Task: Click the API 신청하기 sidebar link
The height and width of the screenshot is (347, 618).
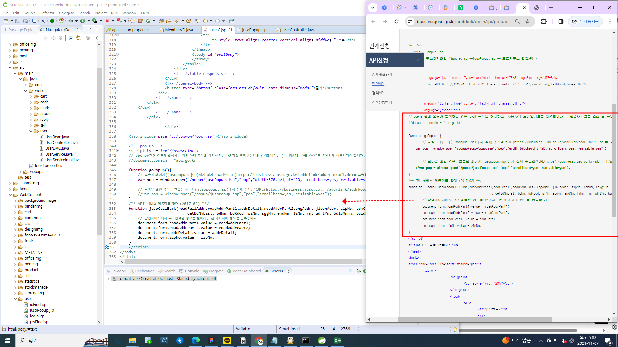Action: click(382, 102)
